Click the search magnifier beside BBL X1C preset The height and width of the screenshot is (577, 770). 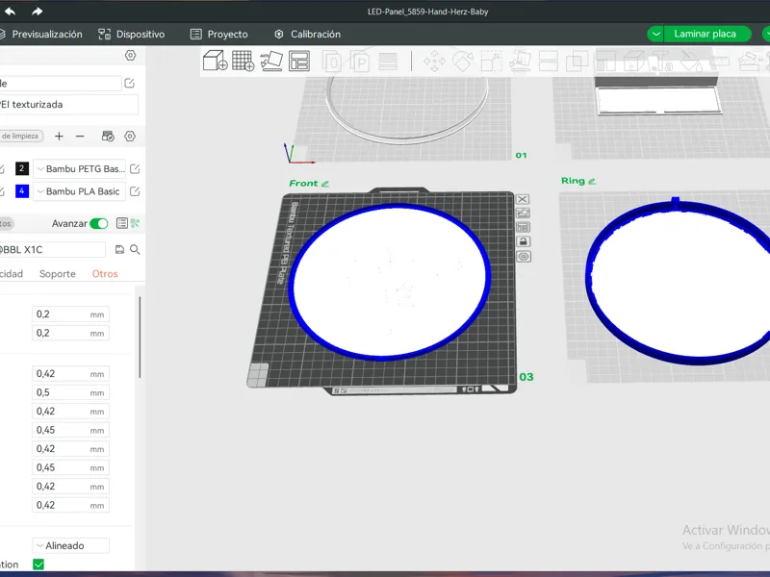[x=135, y=250]
